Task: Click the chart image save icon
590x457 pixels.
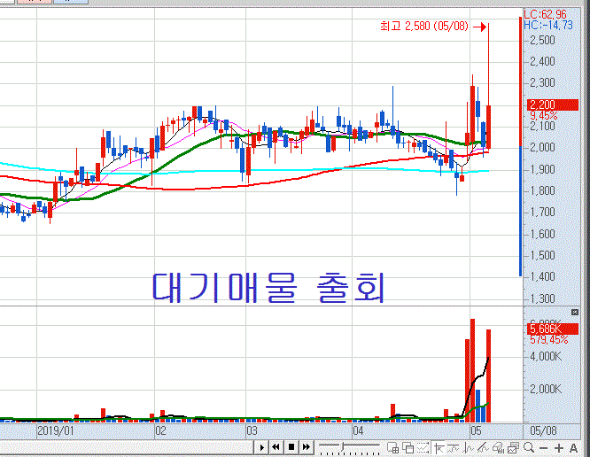Action: 513,447
